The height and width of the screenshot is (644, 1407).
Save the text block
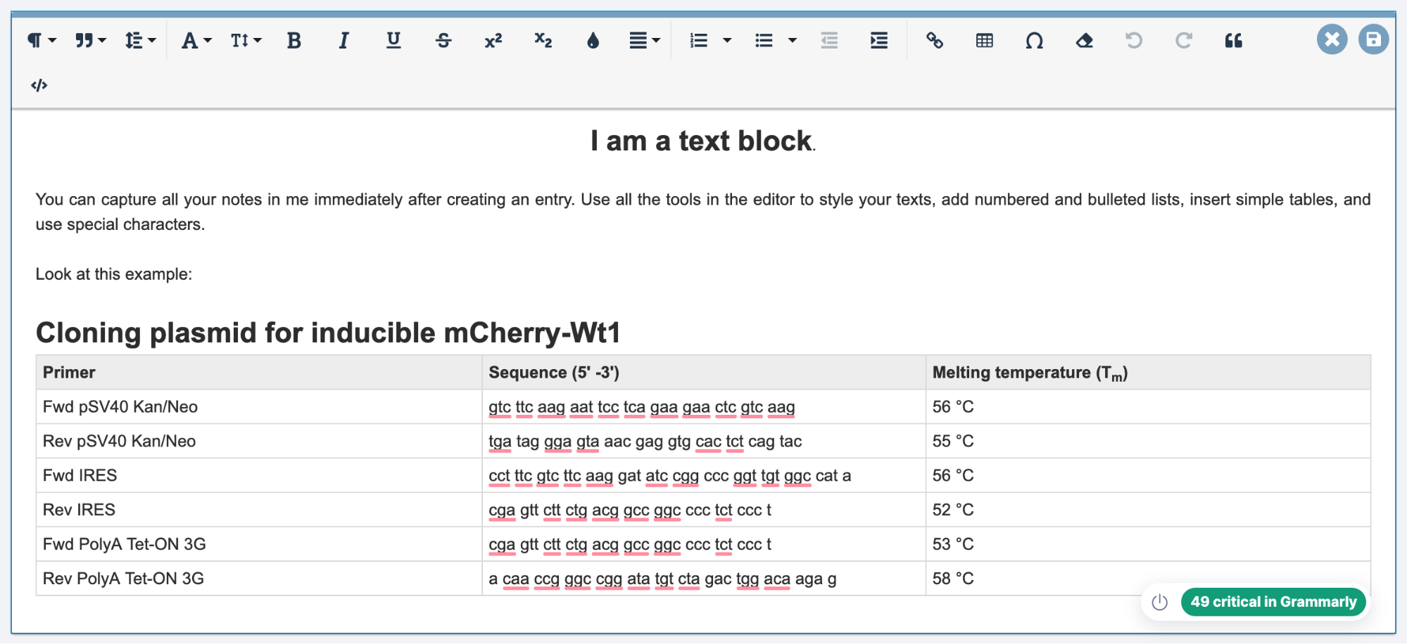(x=1373, y=39)
